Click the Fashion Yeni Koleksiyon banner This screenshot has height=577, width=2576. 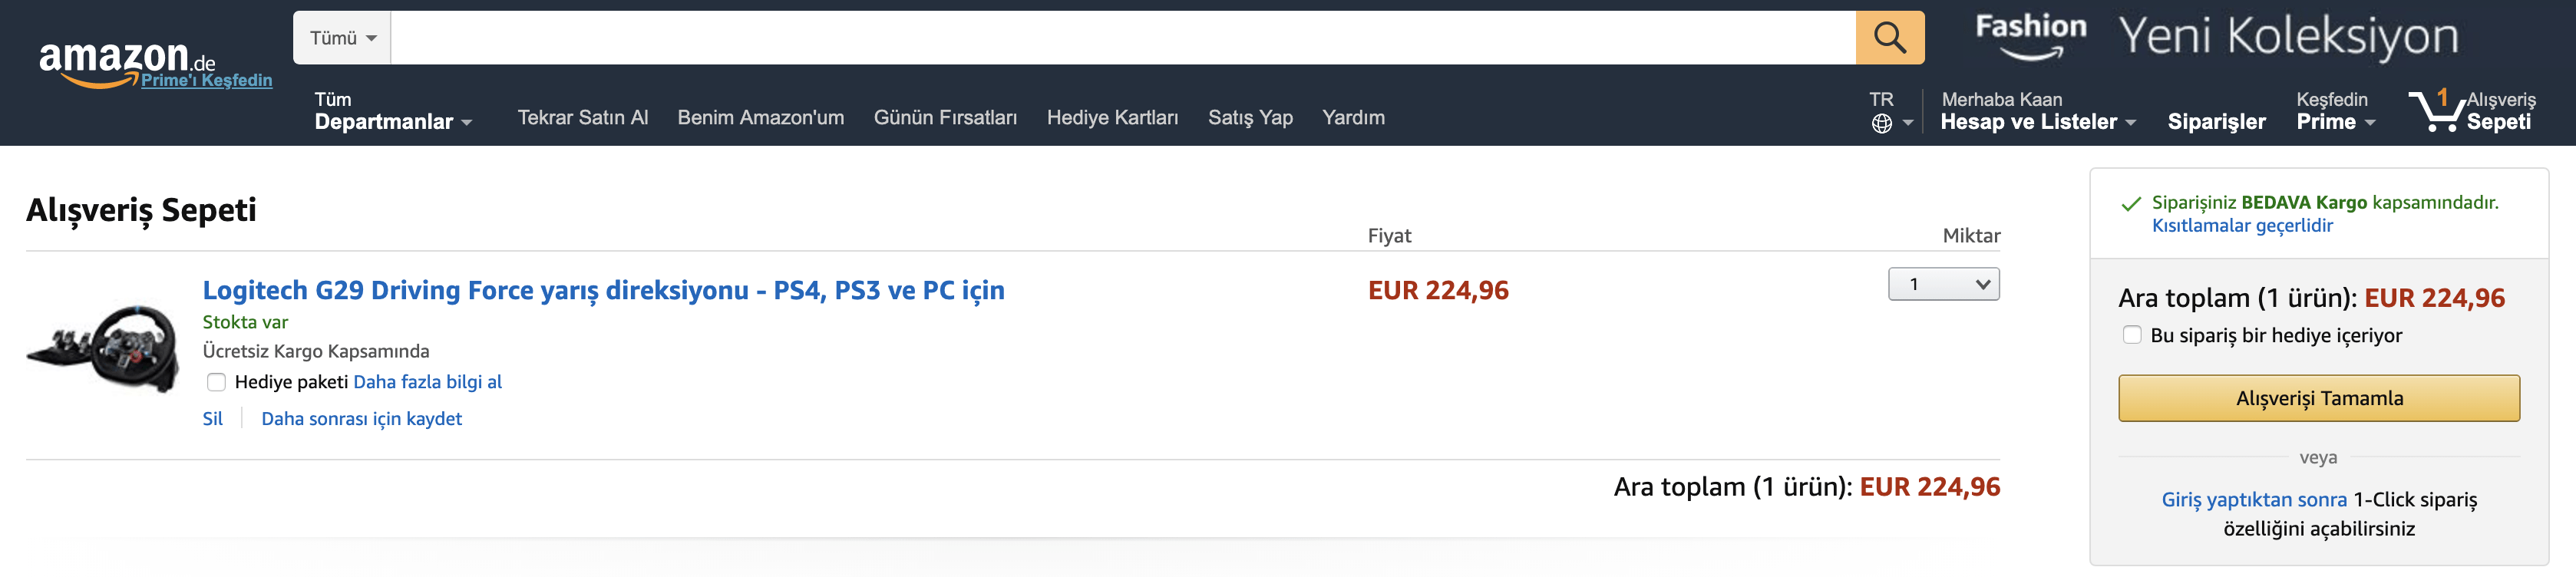[x=2216, y=37]
